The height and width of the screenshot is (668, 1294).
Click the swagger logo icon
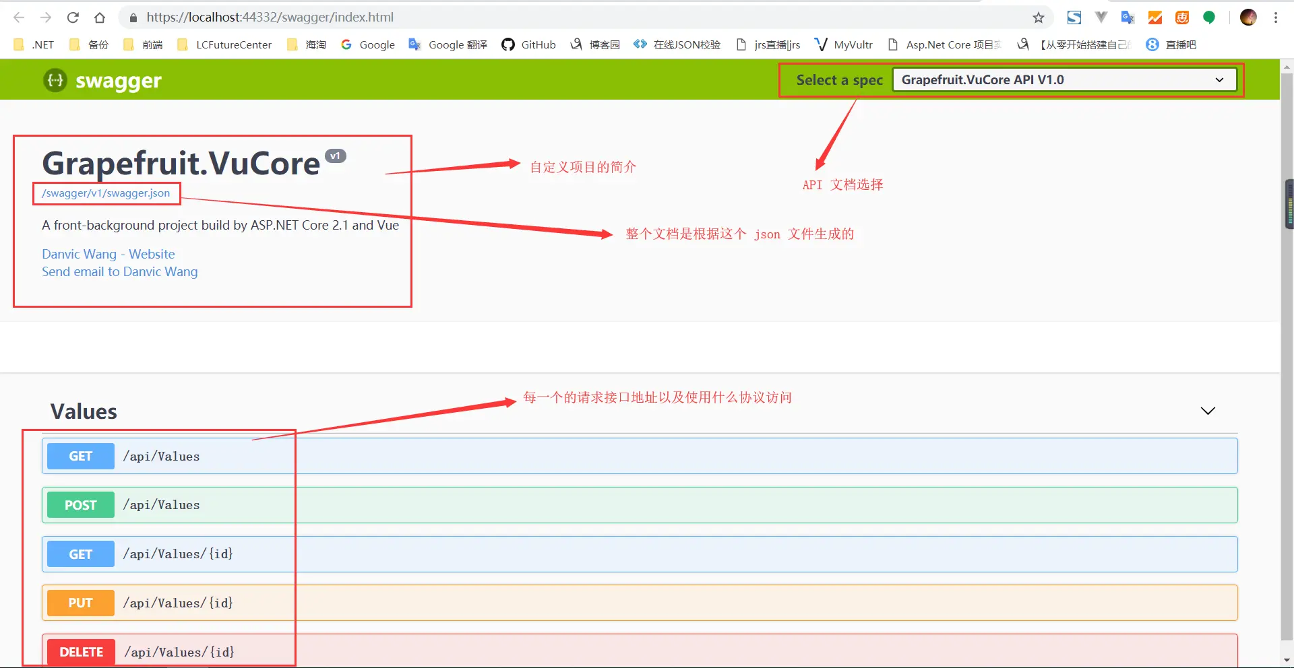[55, 80]
